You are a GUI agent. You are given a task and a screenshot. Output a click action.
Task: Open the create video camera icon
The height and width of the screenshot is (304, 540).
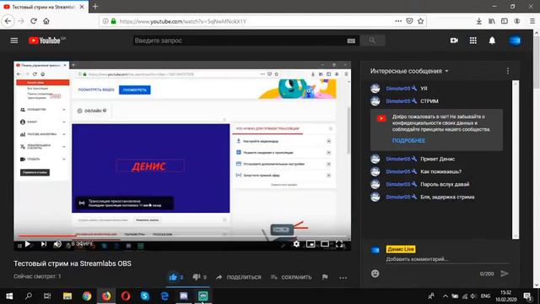point(454,41)
